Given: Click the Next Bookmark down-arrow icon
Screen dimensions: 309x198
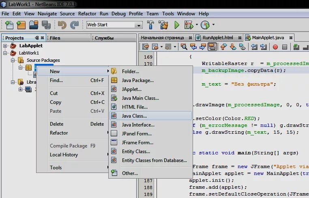Looking at the screenshot, I should click(233, 47).
